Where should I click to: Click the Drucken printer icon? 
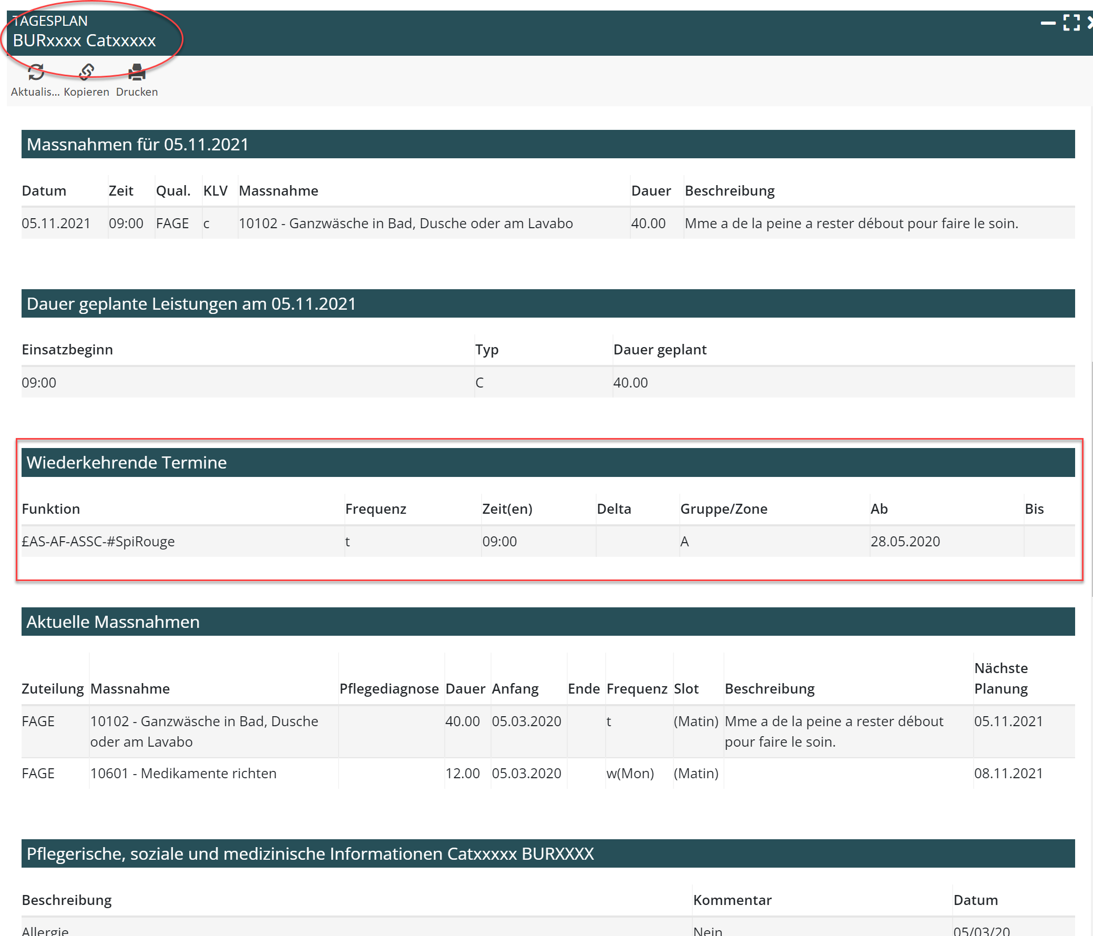click(x=137, y=72)
